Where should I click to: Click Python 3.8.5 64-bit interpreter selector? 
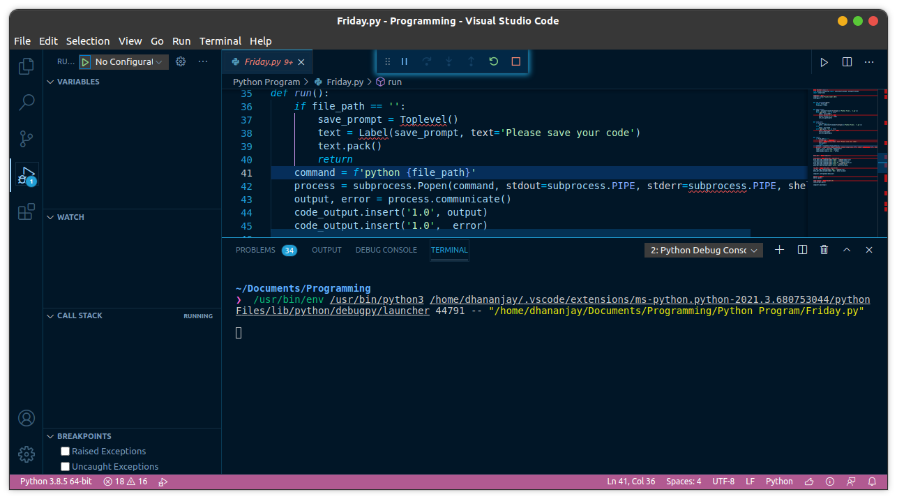point(56,482)
